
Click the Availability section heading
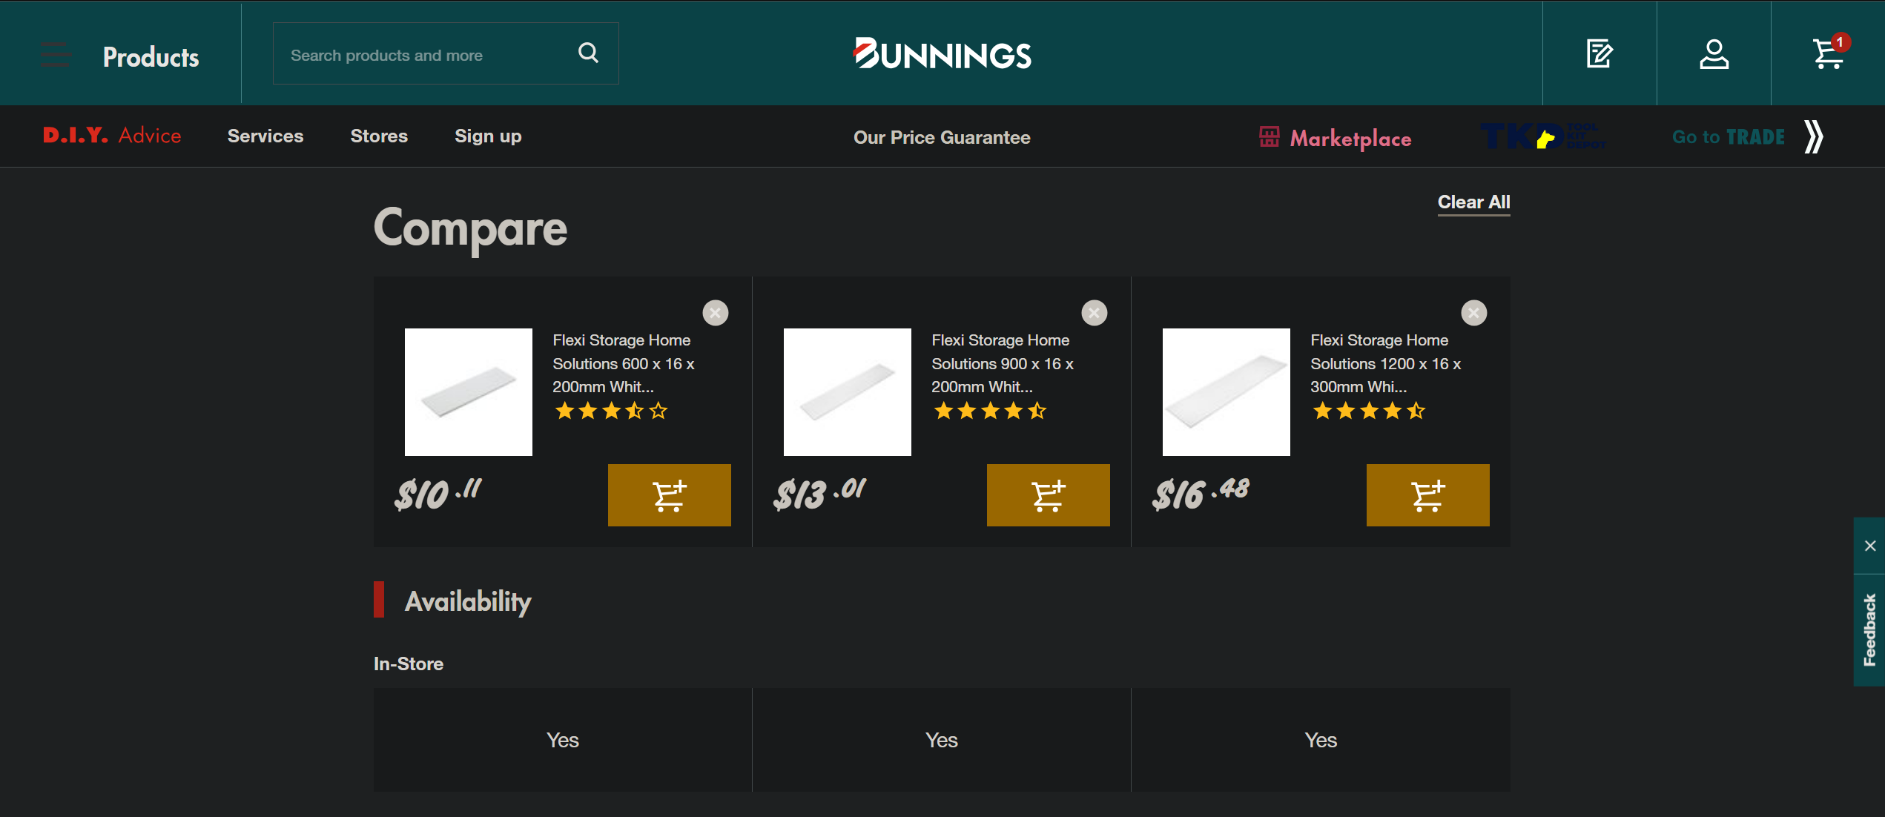click(468, 601)
